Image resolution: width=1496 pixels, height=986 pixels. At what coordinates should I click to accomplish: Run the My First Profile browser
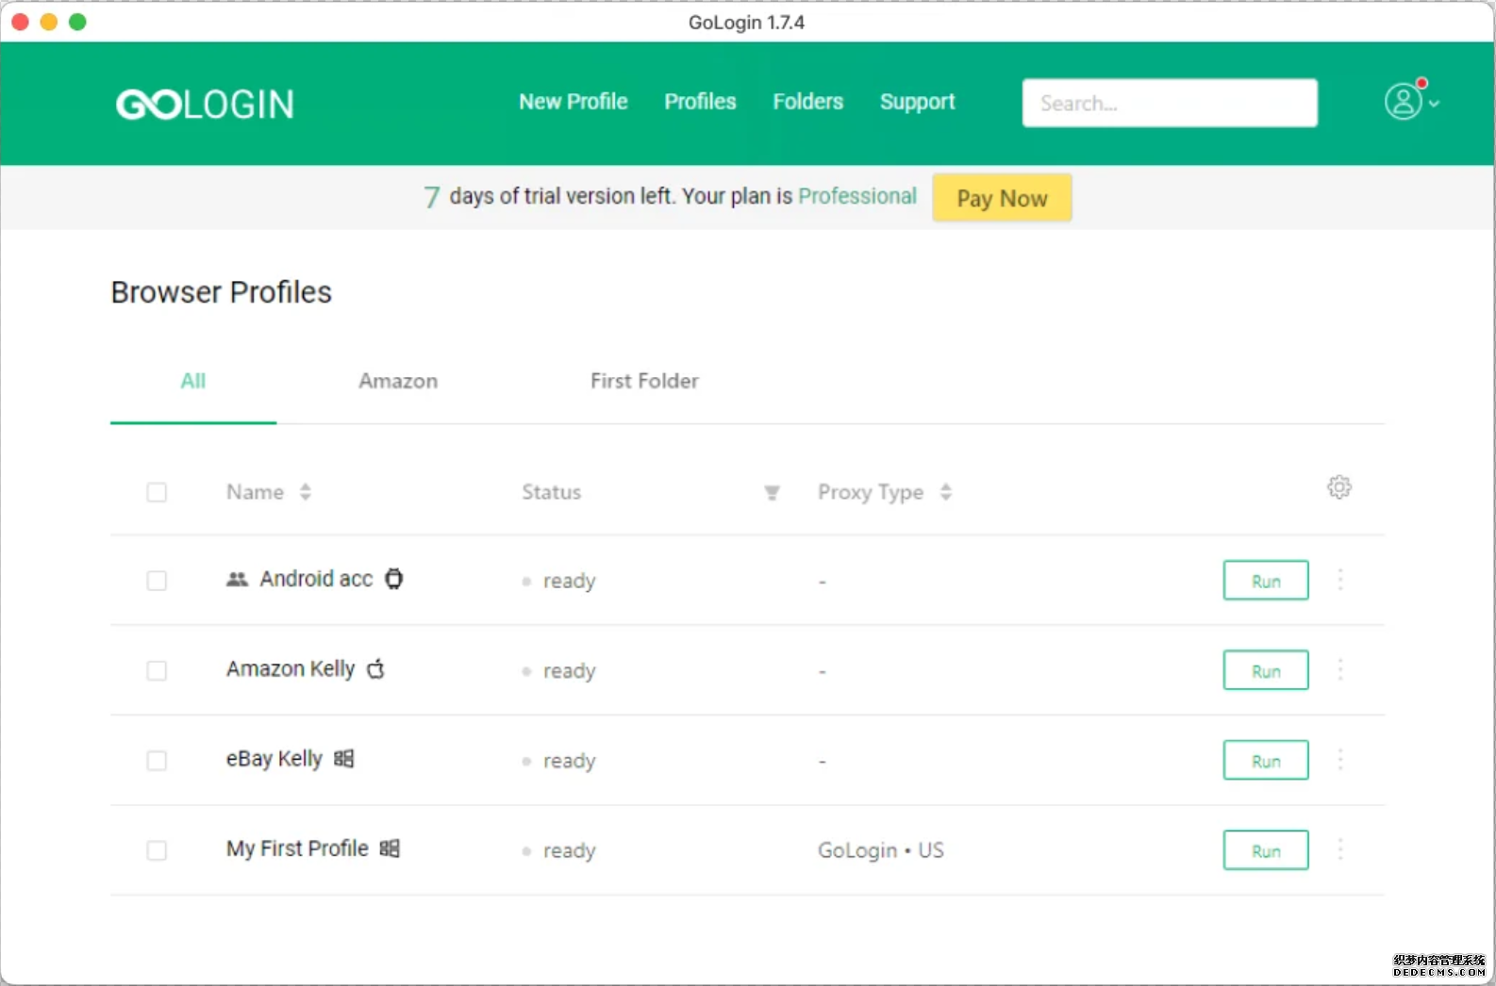(1265, 850)
